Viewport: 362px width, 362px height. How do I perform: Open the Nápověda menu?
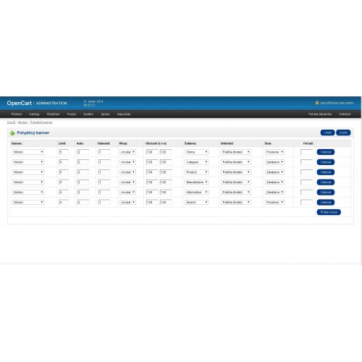(124, 114)
